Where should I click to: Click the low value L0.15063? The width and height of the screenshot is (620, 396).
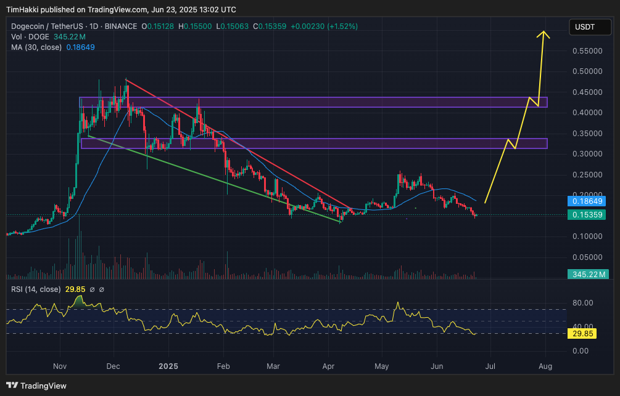(x=233, y=26)
